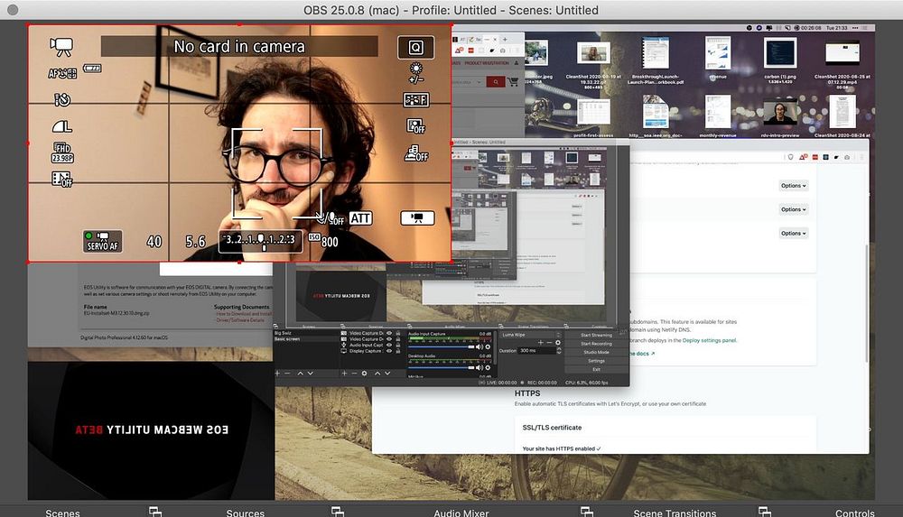This screenshot has width=903, height=517.
Task: Open PRODUCT REGISTRATION menu on Canon site
Action: pos(487,63)
